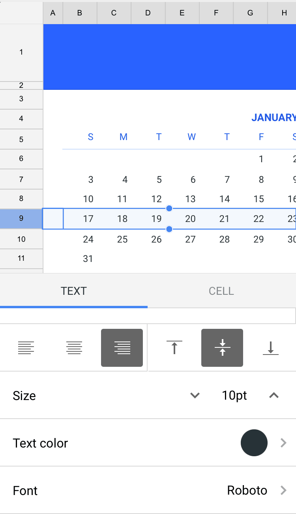Align text to bottom of cell

pos(270,348)
